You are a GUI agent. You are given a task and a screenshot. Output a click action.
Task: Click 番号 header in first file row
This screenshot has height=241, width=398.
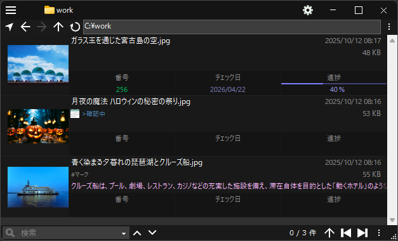pyautogui.click(x=122, y=77)
